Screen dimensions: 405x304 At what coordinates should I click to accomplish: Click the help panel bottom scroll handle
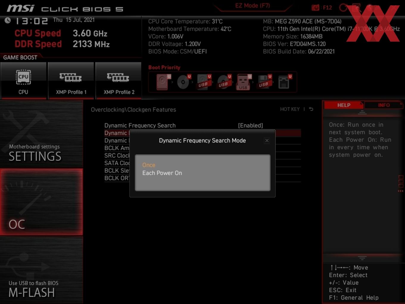coord(362,258)
